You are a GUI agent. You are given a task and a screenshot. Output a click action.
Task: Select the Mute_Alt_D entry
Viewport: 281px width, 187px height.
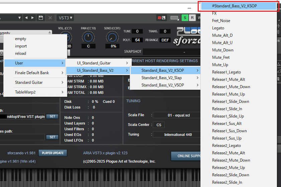tap(239, 35)
